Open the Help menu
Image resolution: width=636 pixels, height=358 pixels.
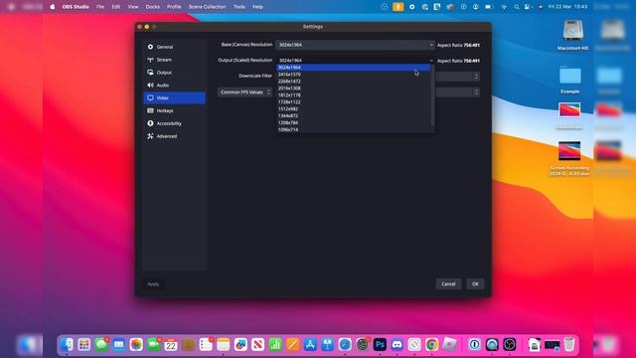click(257, 7)
